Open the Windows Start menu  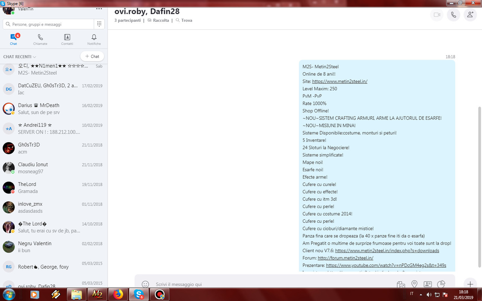pyautogui.click(x=8, y=294)
